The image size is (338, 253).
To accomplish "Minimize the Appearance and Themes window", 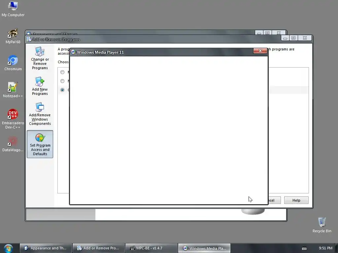I will point(259,33).
